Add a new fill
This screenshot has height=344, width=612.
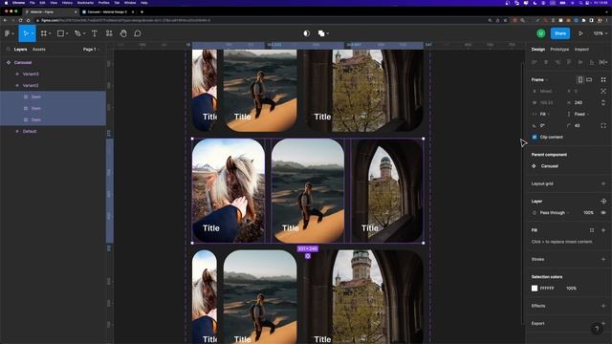click(x=603, y=230)
